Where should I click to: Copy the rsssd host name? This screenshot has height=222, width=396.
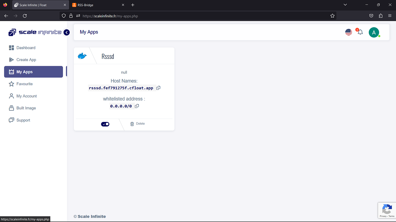[158, 88]
